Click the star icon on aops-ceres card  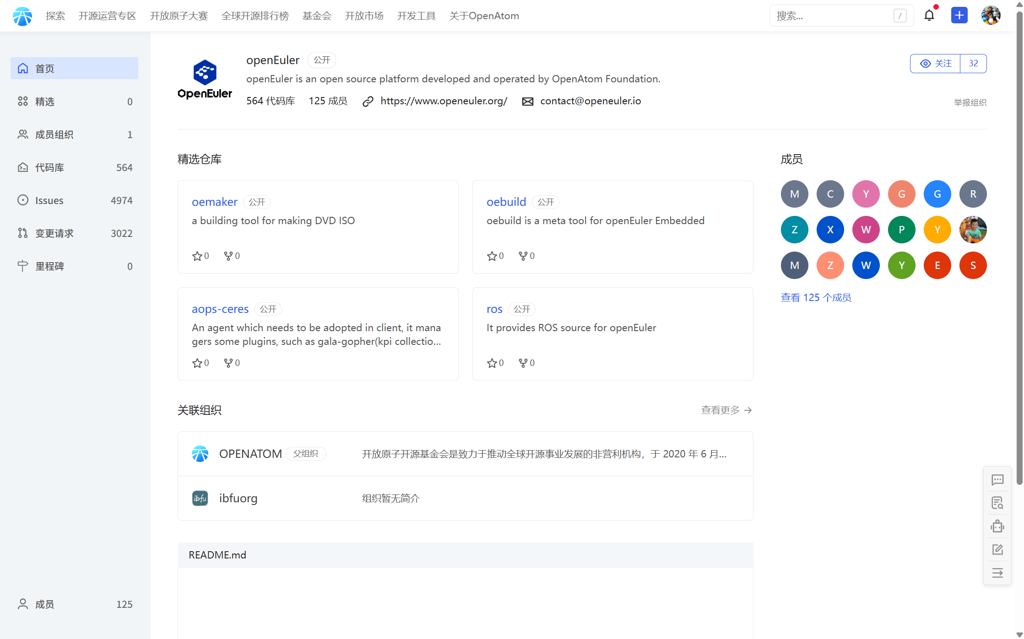[197, 363]
